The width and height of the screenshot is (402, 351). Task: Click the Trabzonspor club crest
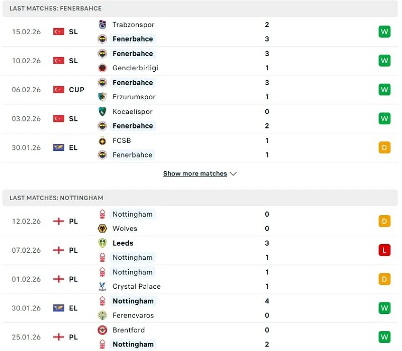point(102,25)
